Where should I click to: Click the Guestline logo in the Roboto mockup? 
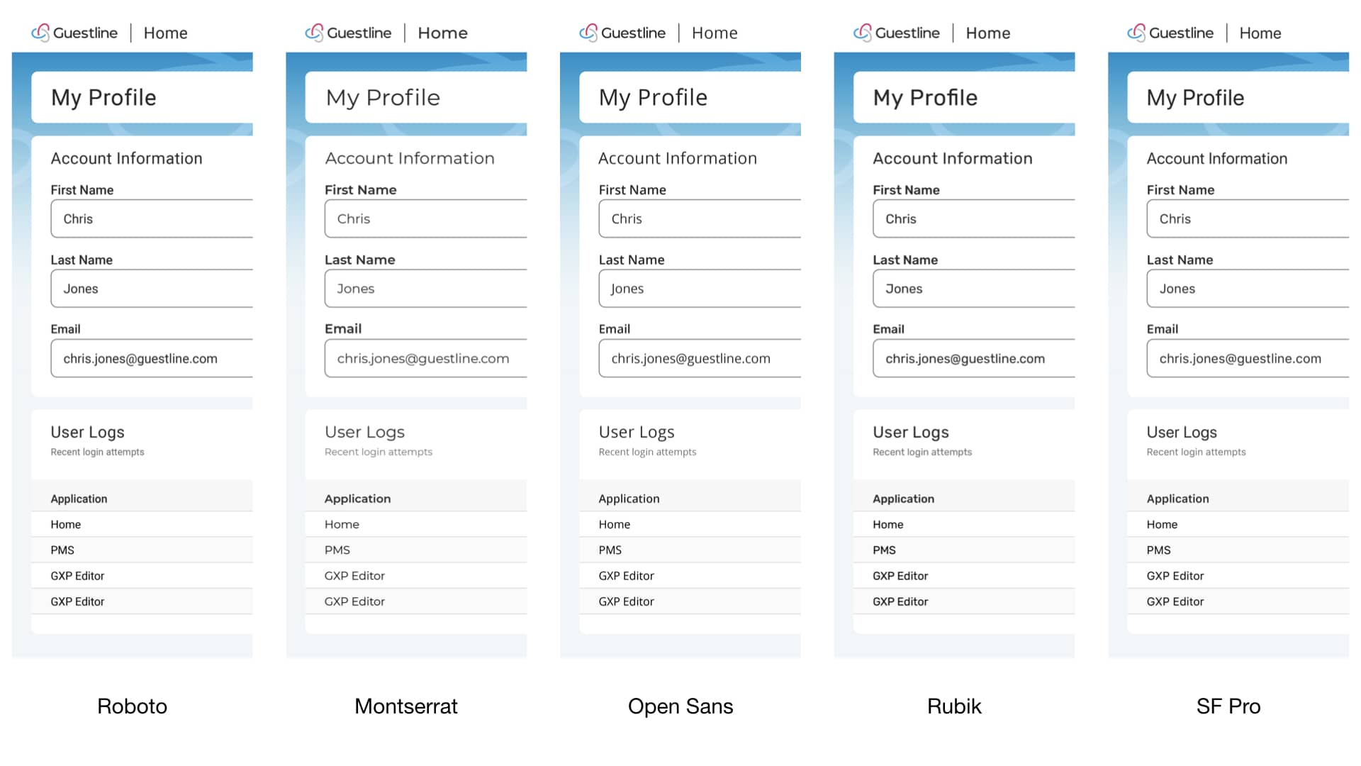tap(74, 33)
